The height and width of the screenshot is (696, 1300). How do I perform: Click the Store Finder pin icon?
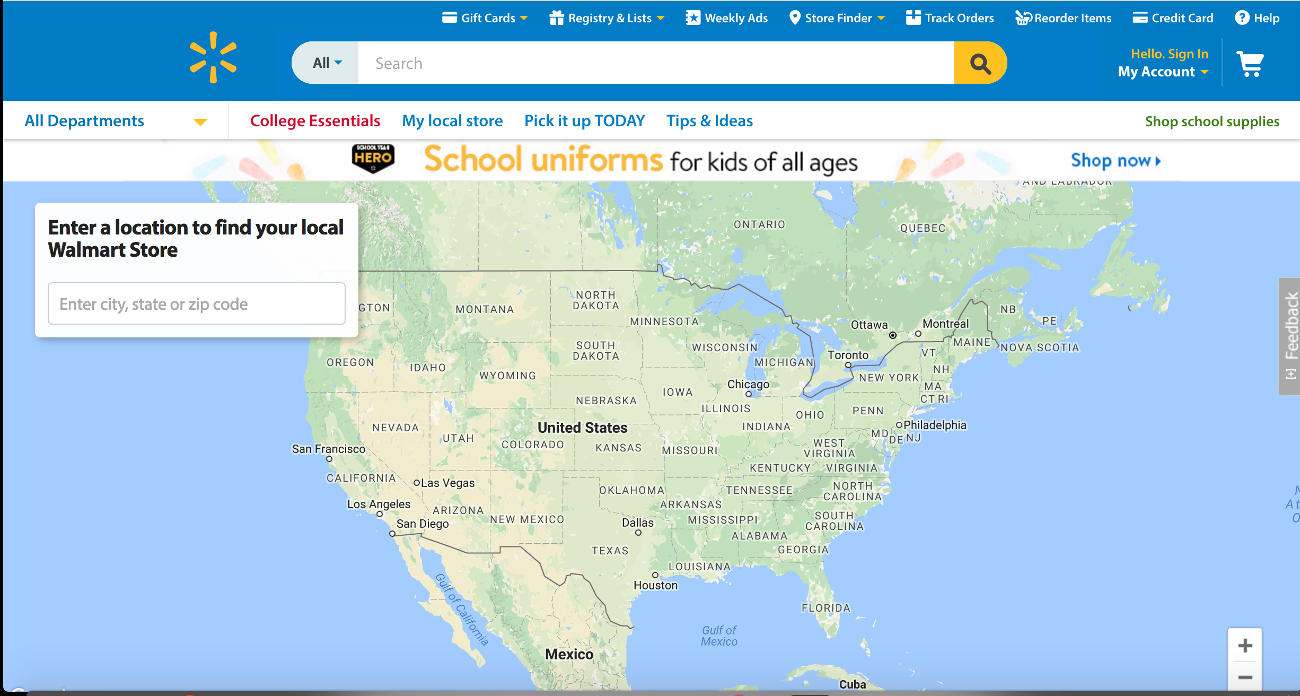(795, 18)
